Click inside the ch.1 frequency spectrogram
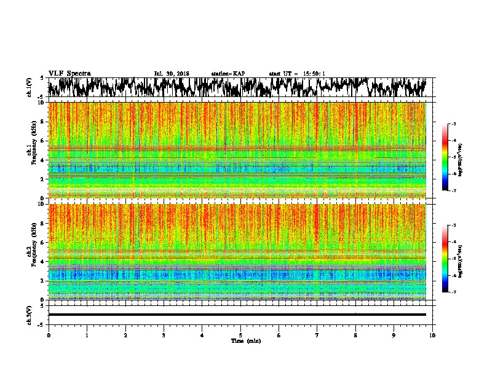Screen dimensions: 487x376 pos(237,150)
